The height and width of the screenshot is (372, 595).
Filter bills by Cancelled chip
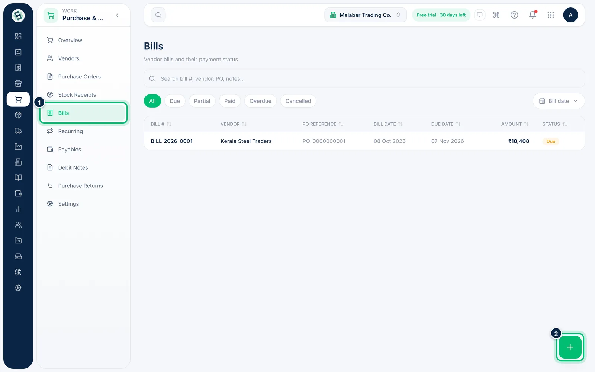coord(298,101)
